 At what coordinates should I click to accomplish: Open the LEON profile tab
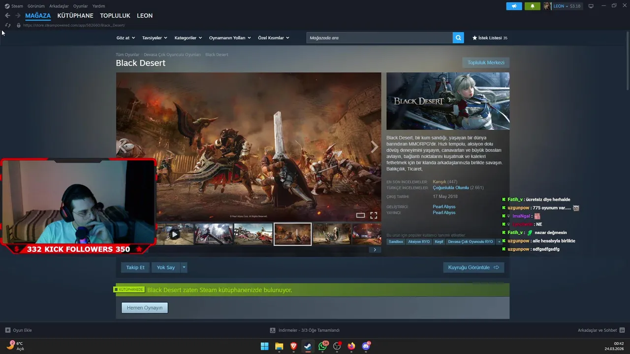tap(145, 16)
